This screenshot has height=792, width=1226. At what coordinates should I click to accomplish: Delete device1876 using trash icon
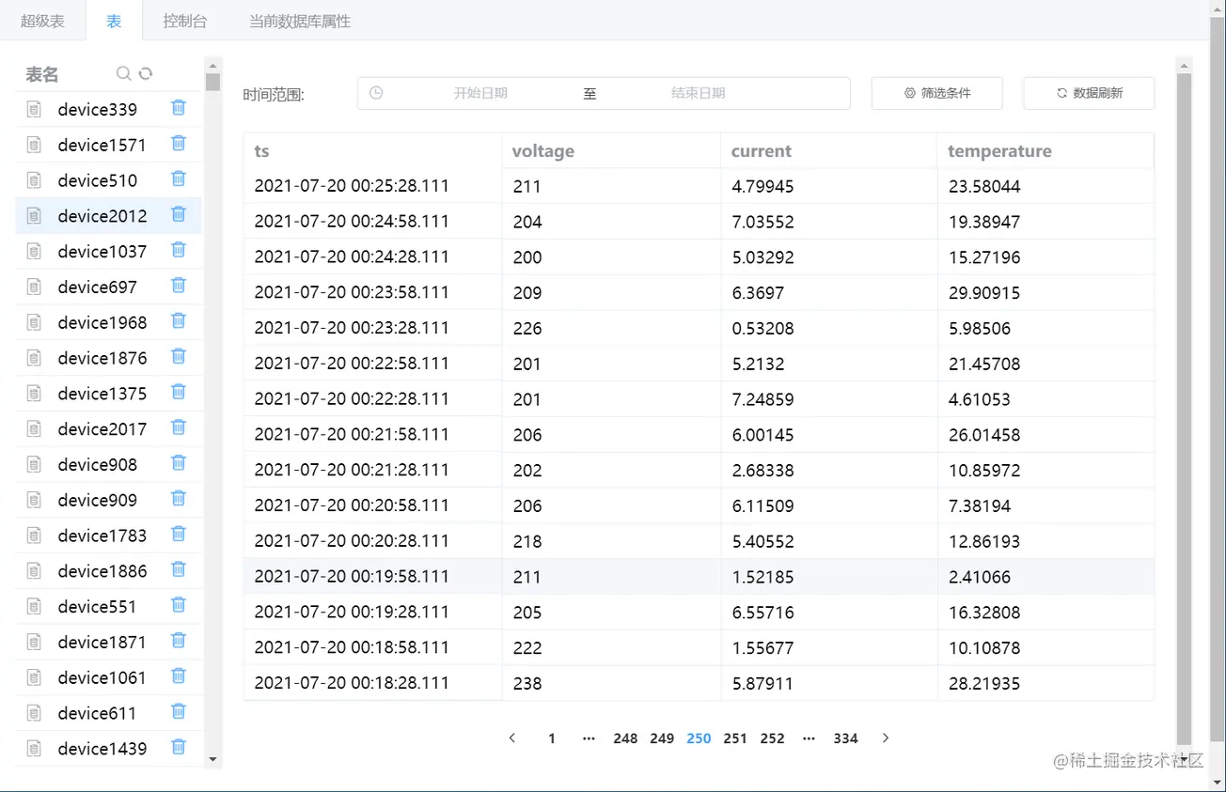pos(179,356)
